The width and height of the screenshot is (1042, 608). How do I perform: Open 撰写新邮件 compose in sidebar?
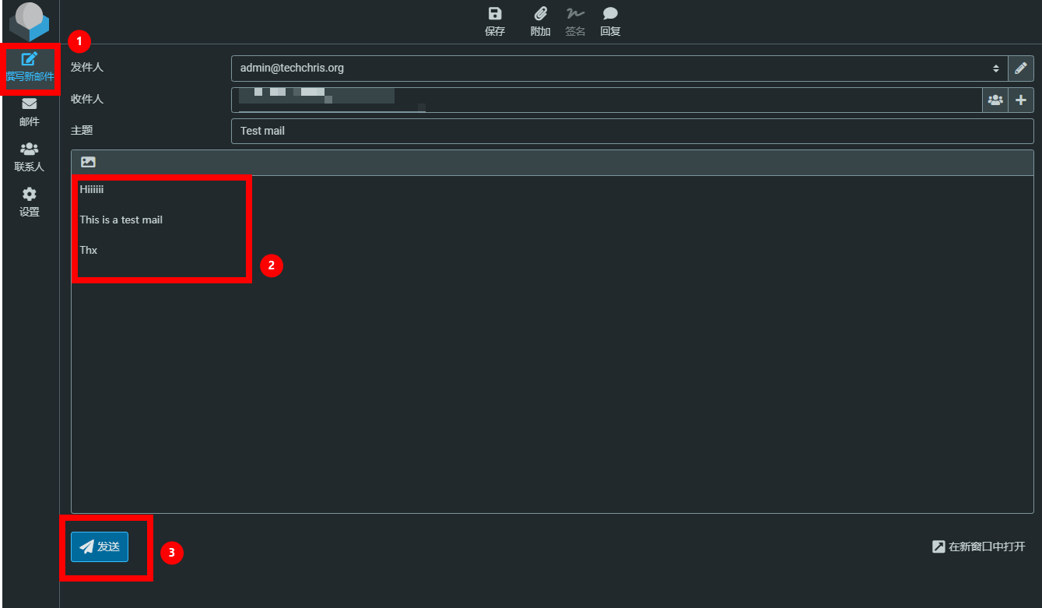(30, 67)
